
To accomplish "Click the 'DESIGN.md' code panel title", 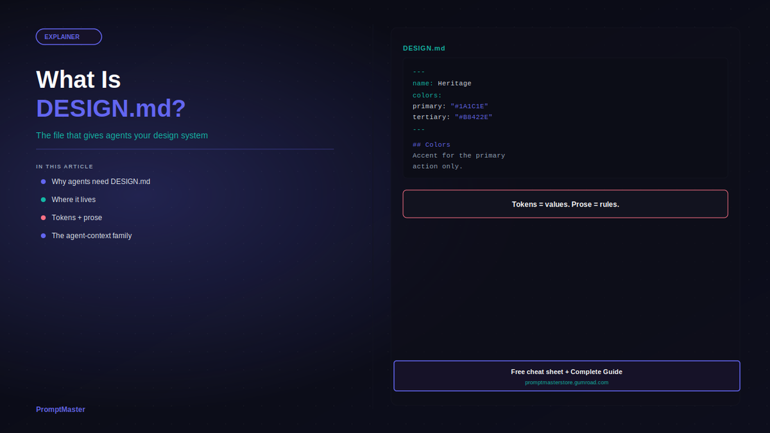I will coord(424,48).
